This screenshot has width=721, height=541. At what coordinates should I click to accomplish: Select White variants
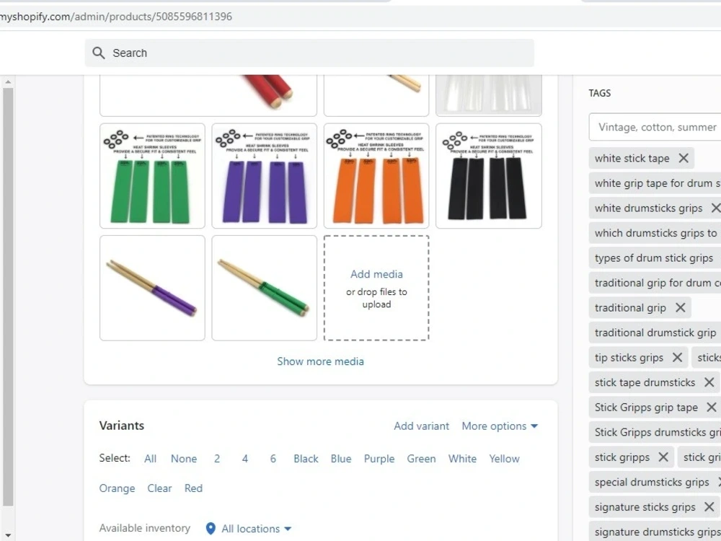point(462,459)
